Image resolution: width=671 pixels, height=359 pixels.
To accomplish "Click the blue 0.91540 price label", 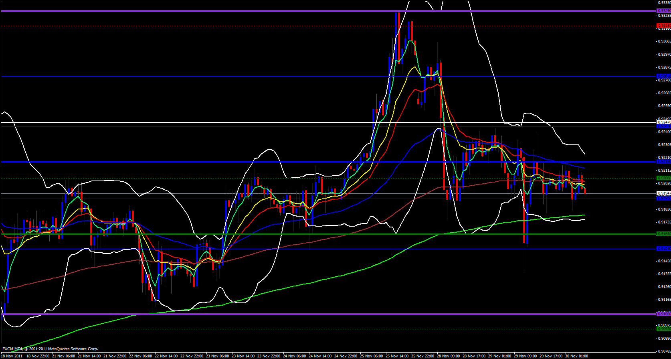I will 663,249.
